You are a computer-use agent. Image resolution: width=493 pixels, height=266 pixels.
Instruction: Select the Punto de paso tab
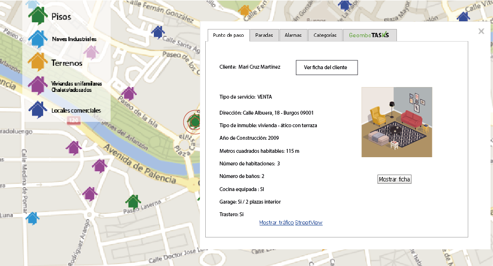coord(229,35)
